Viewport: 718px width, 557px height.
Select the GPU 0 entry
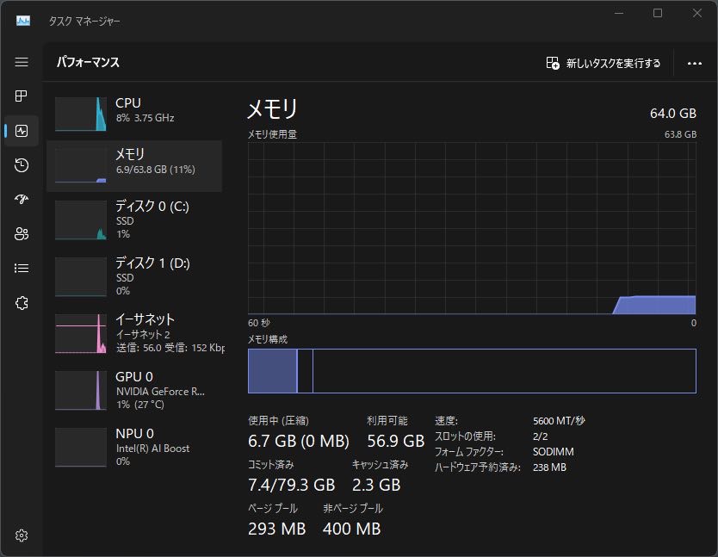pyautogui.click(x=134, y=390)
